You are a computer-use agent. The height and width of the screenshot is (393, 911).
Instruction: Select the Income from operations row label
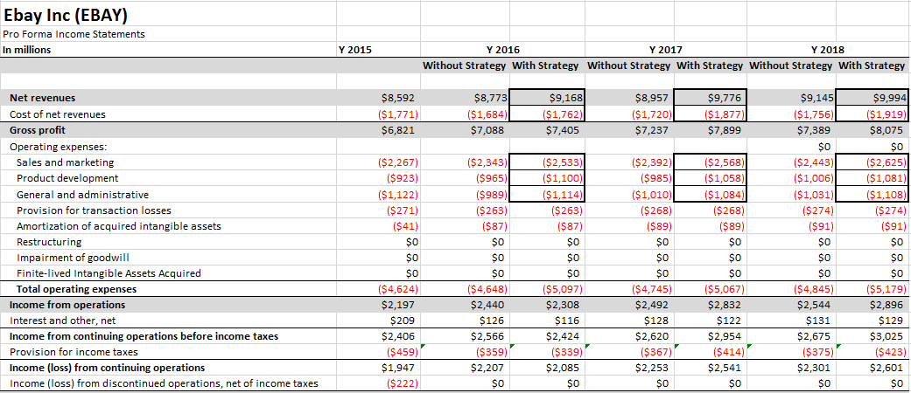[x=67, y=305]
